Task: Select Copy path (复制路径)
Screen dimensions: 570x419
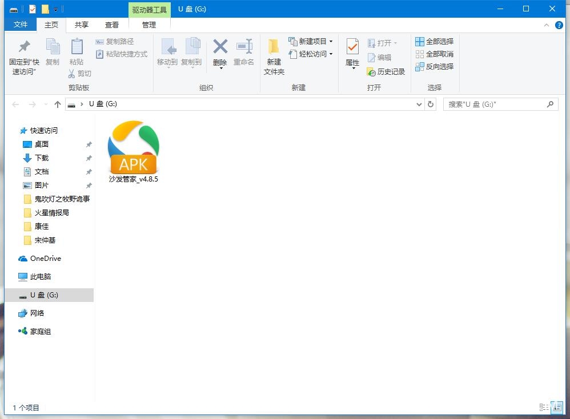Action: tap(115, 42)
